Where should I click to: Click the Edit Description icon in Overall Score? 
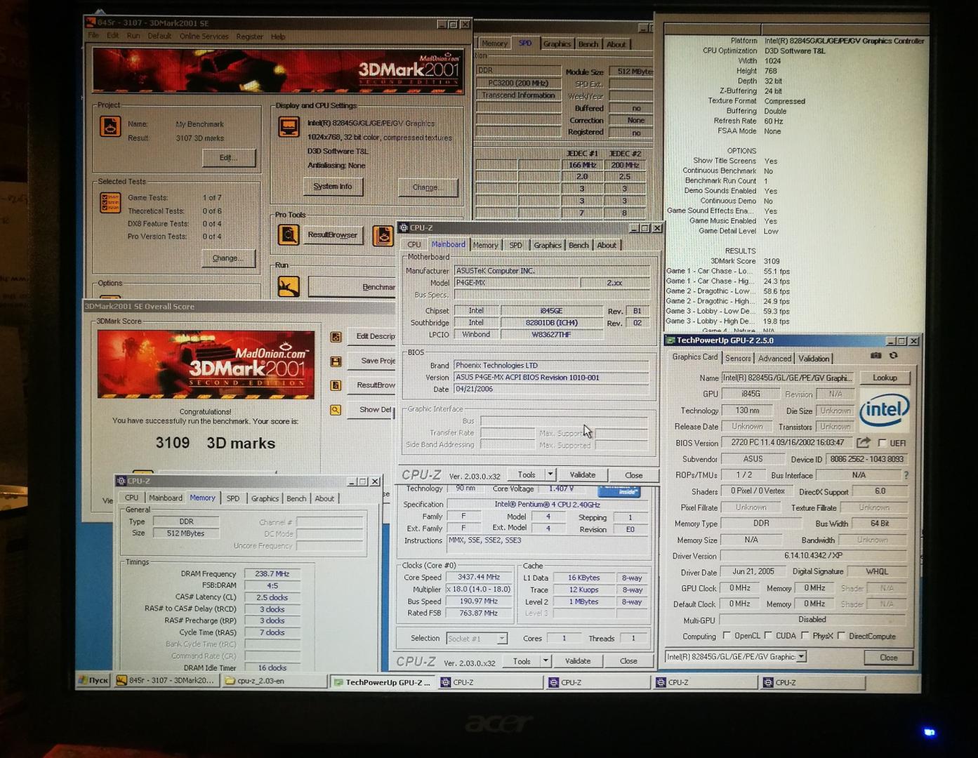pos(336,337)
